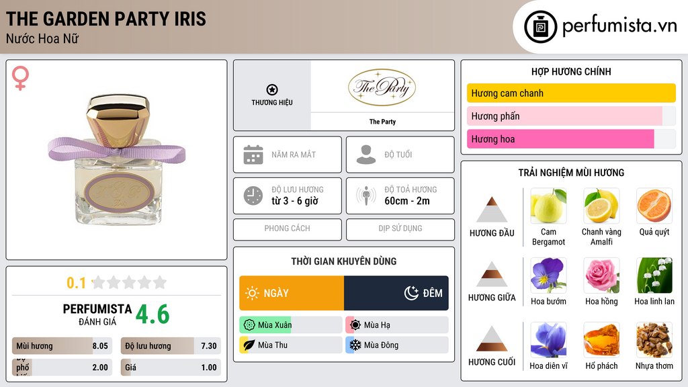Select the Ngày daytime option
Image resolution: width=688 pixels, height=387 pixels.
pyautogui.click(x=292, y=293)
